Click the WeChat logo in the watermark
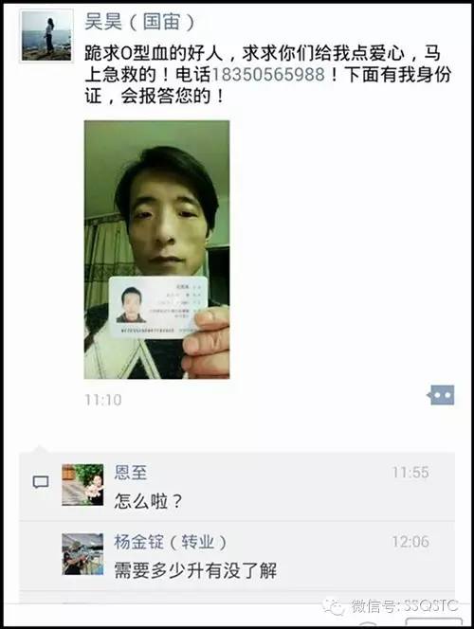Screen dimensions: 474x629 (334, 605)
